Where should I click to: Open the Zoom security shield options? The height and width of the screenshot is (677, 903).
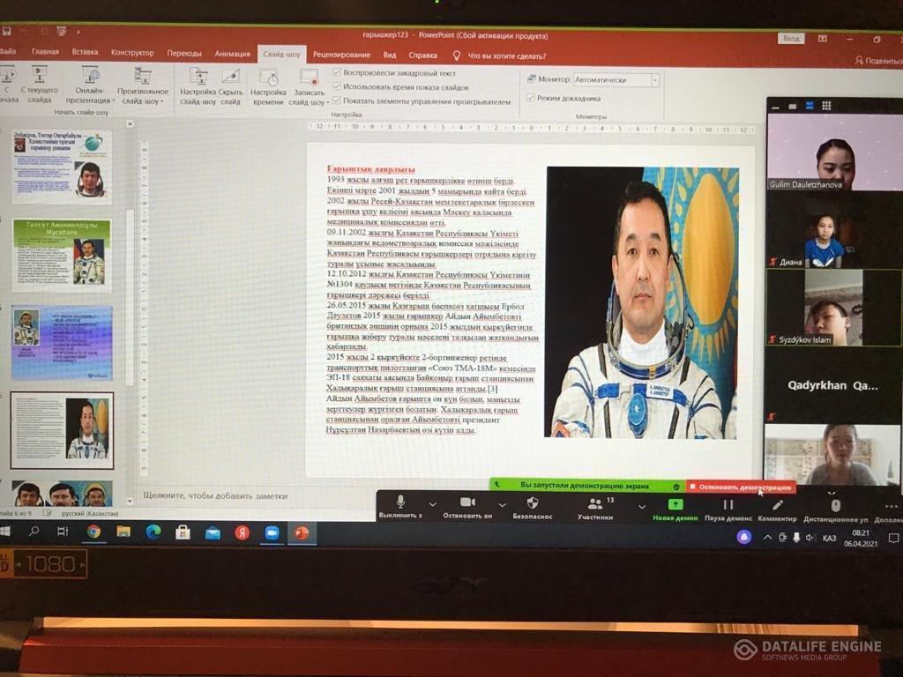tap(532, 502)
